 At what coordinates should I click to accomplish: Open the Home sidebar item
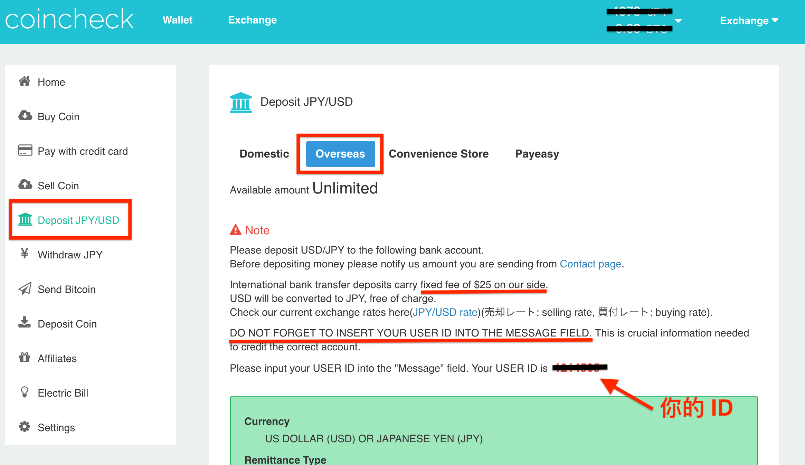pos(51,82)
